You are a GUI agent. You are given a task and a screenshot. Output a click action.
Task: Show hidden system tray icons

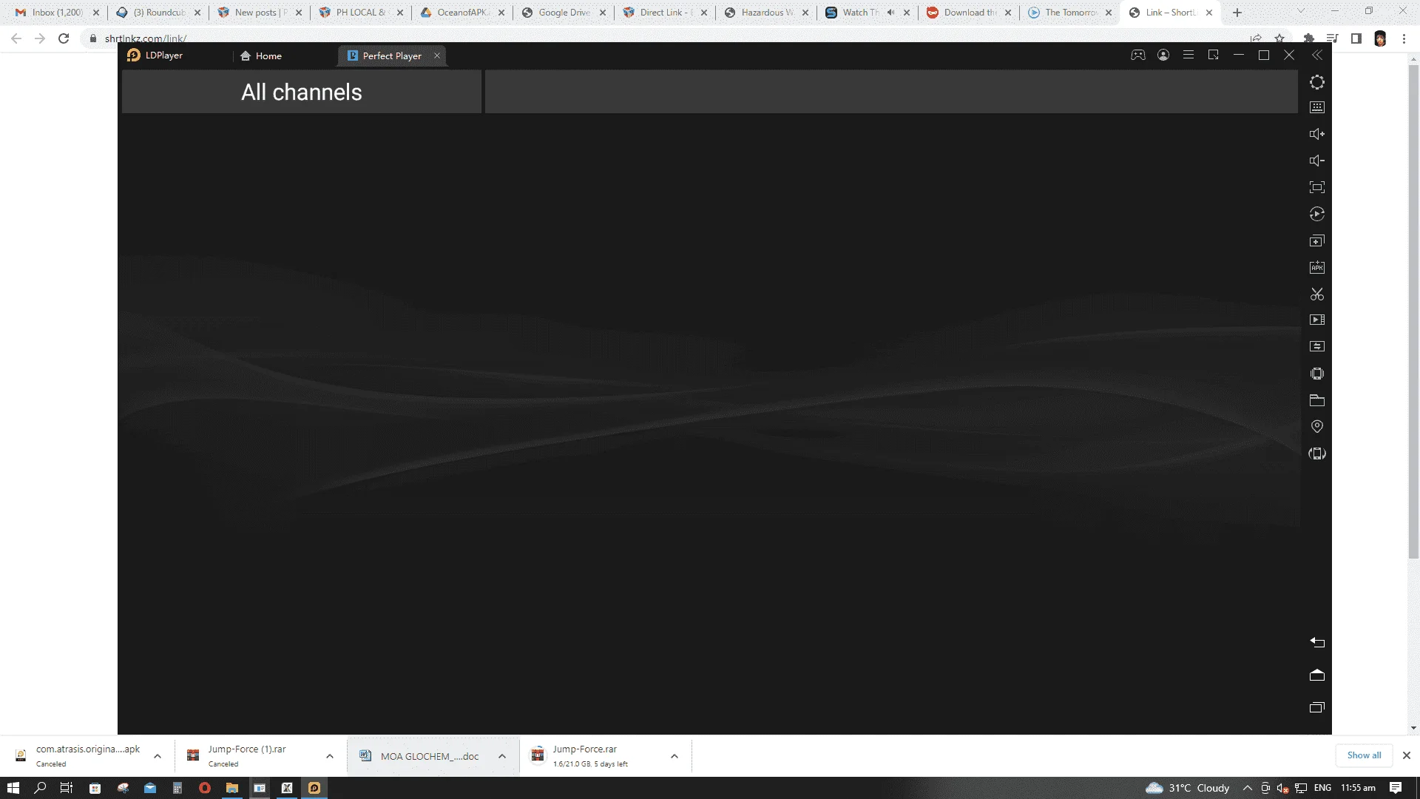tap(1248, 788)
